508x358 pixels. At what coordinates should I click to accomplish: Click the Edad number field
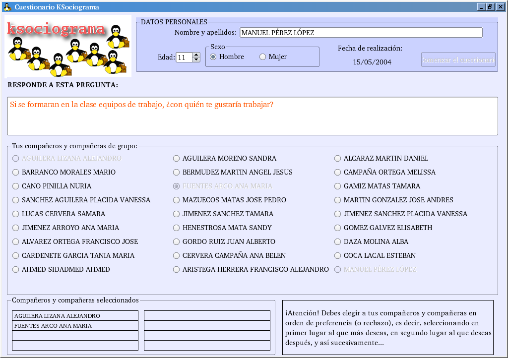tap(184, 58)
